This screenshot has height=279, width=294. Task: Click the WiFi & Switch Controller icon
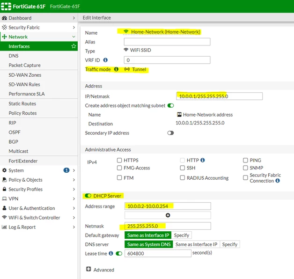(4, 217)
